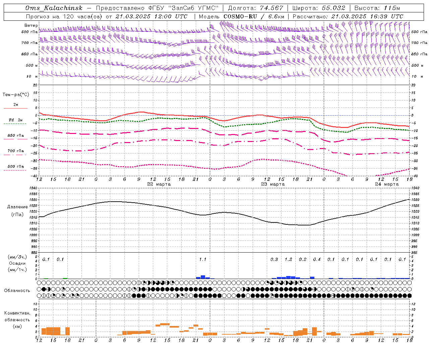Click the left 1040 pressure axis tick

click(x=33, y=188)
